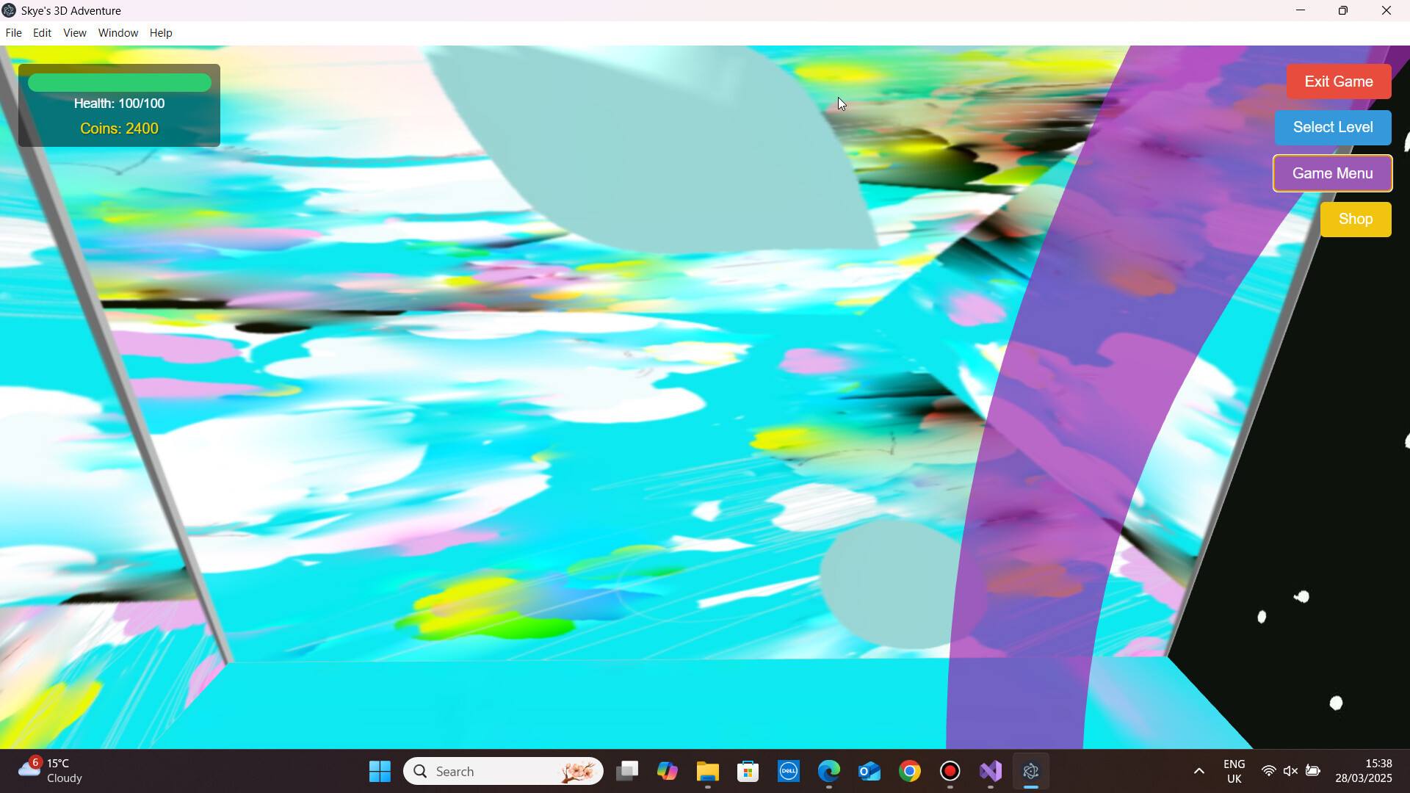Click the red Exit Game button
Viewport: 1410px width, 793px height.
pyautogui.click(x=1338, y=82)
